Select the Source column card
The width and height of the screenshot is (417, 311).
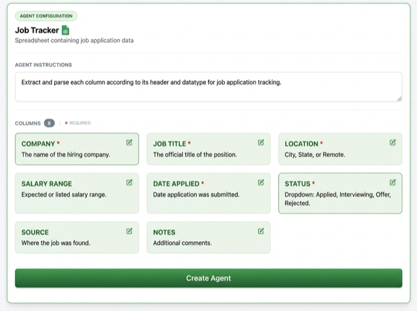pyautogui.click(x=77, y=237)
